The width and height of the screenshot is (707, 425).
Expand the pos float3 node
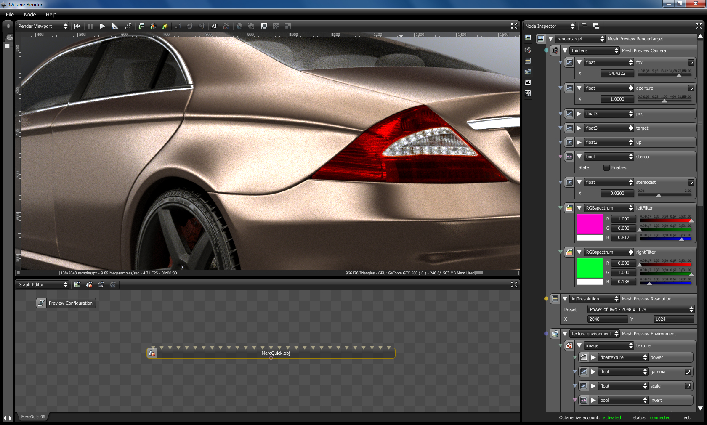pos(579,114)
